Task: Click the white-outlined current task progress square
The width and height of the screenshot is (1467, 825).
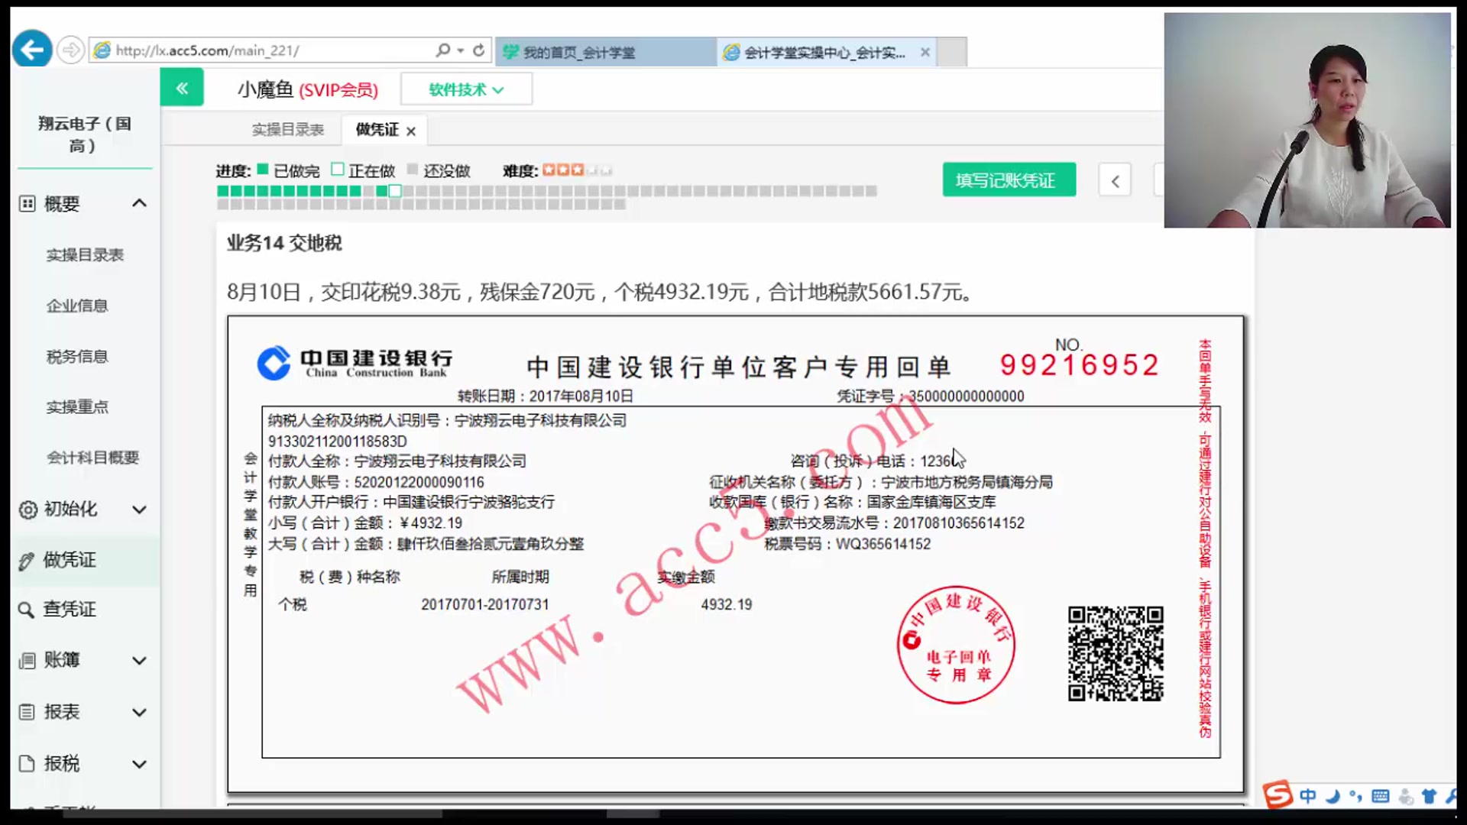Action: point(395,191)
